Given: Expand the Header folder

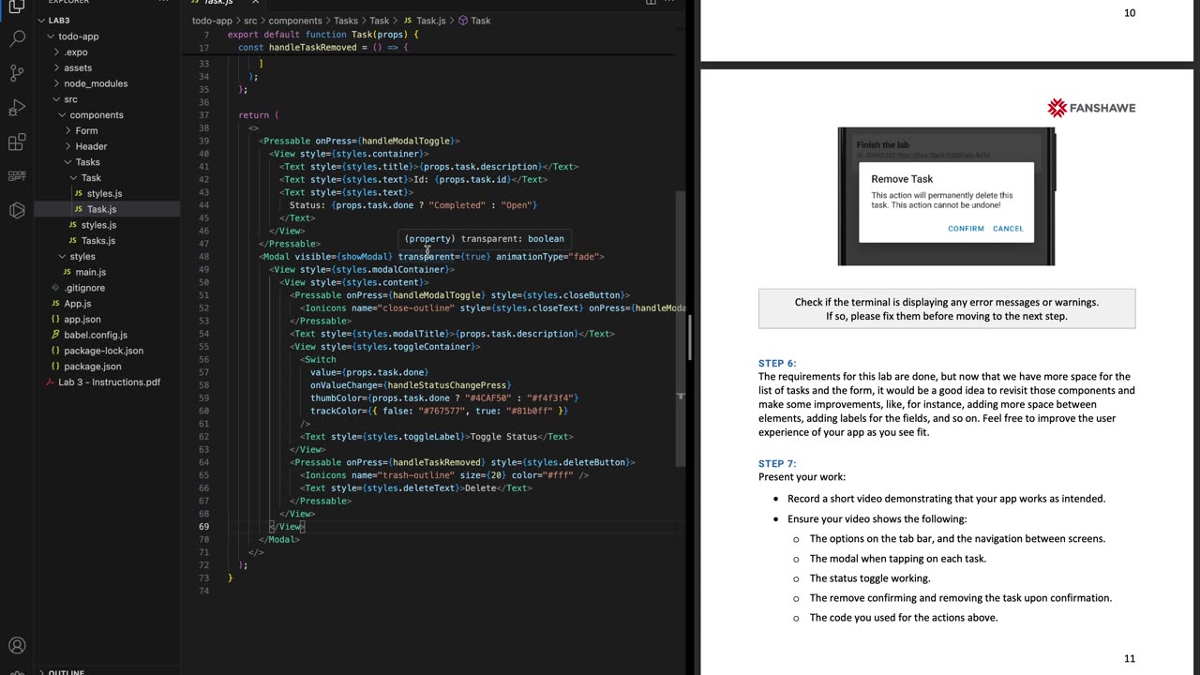Looking at the screenshot, I should click(67, 146).
